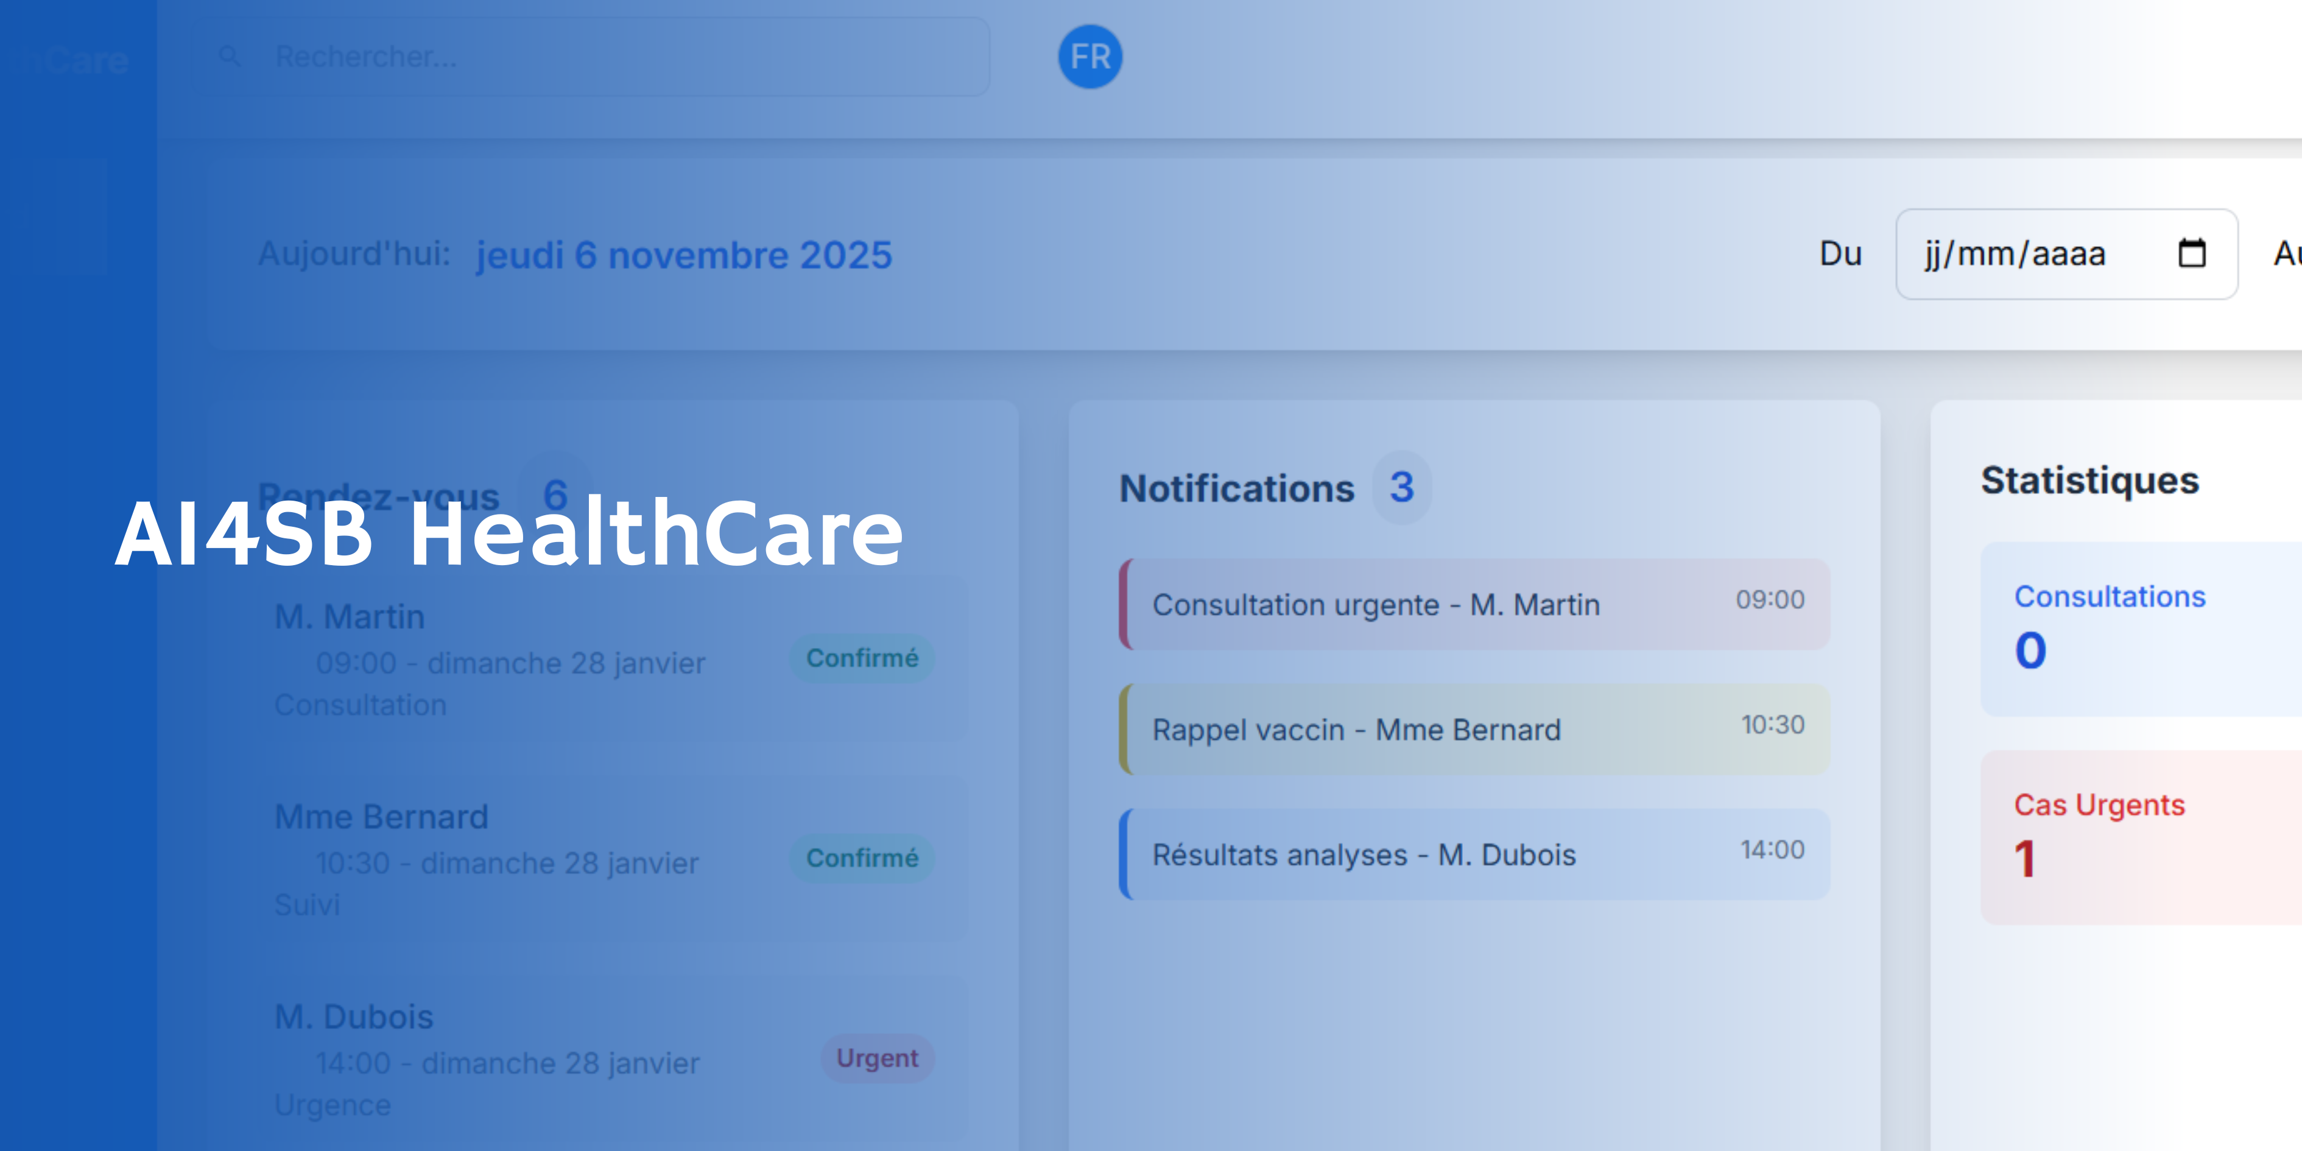Click the AI4SB HealthCare title
The image size is (2302, 1151).
509,535
